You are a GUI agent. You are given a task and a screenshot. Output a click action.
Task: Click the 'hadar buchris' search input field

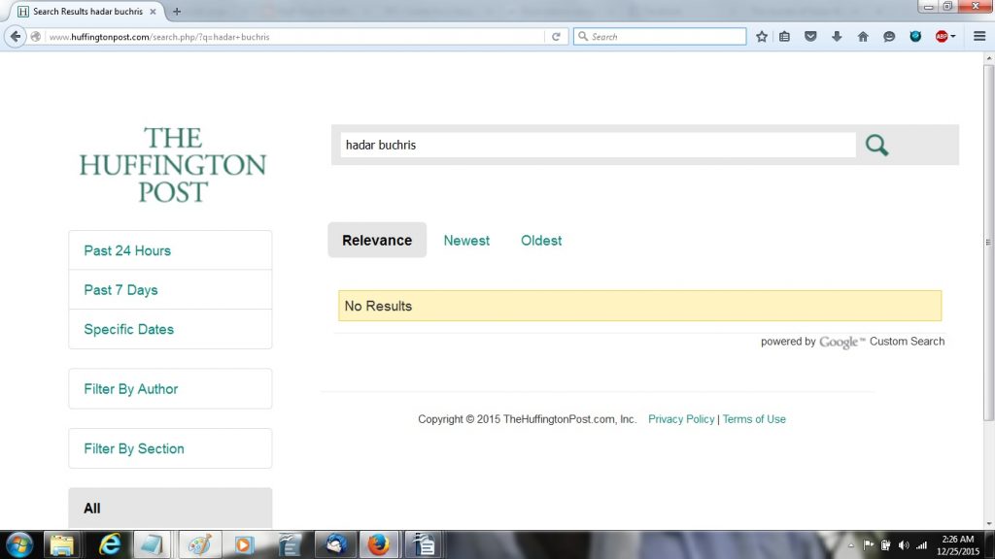(x=598, y=146)
